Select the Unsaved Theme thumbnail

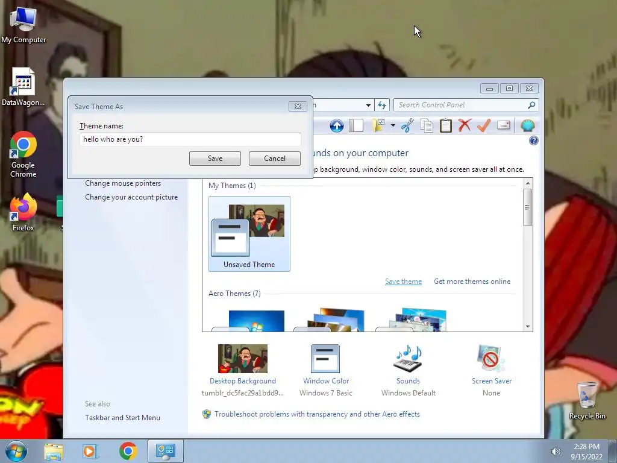tap(249, 234)
